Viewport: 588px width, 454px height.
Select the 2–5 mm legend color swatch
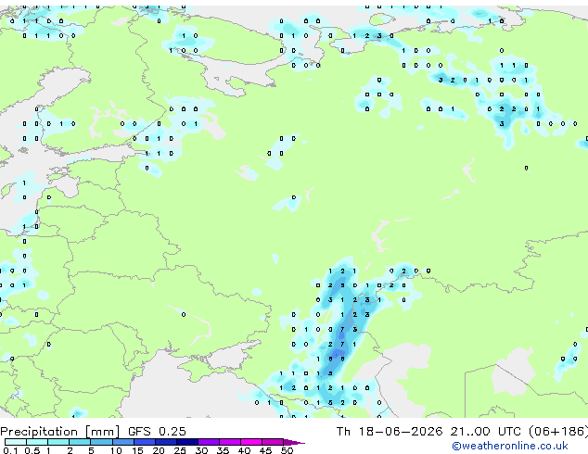[80, 442]
